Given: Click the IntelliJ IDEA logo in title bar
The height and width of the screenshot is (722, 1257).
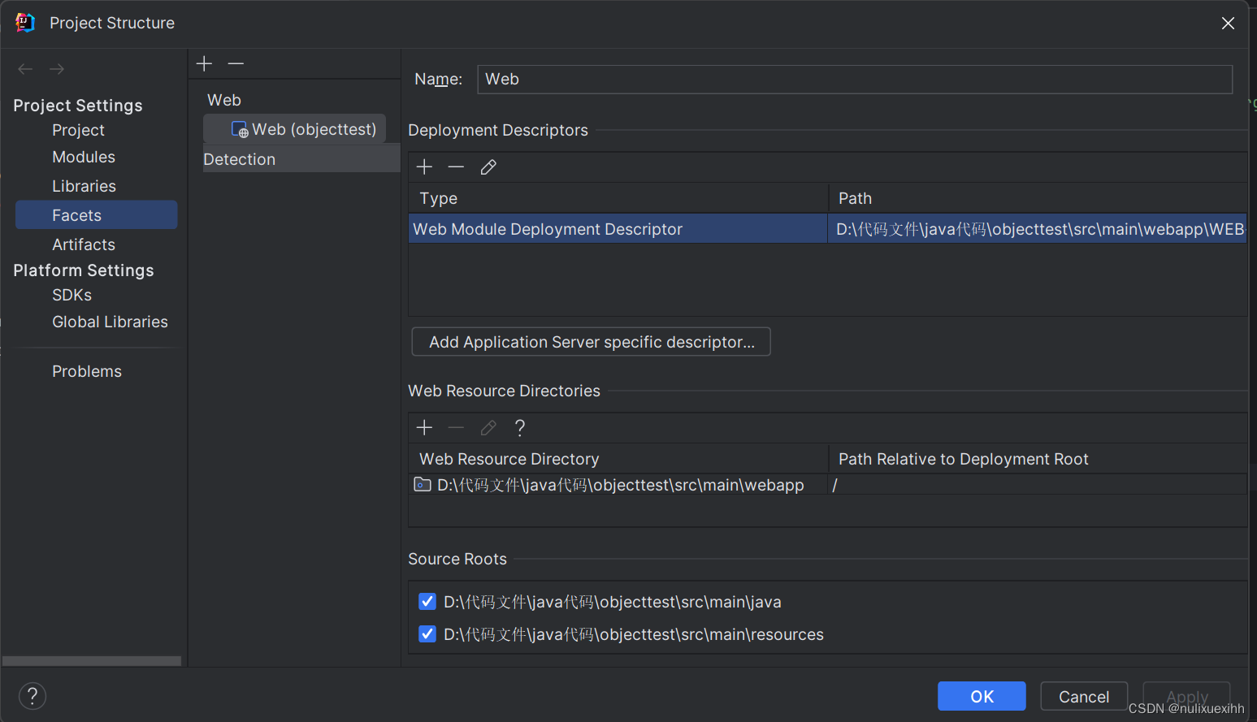Looking at the screenshot, I should 25,23.
